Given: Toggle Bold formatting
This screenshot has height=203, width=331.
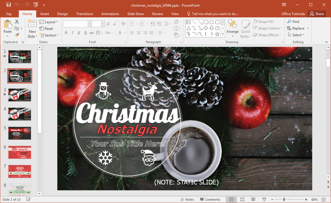Looking at the screenshot, I should tap(66, 33).
